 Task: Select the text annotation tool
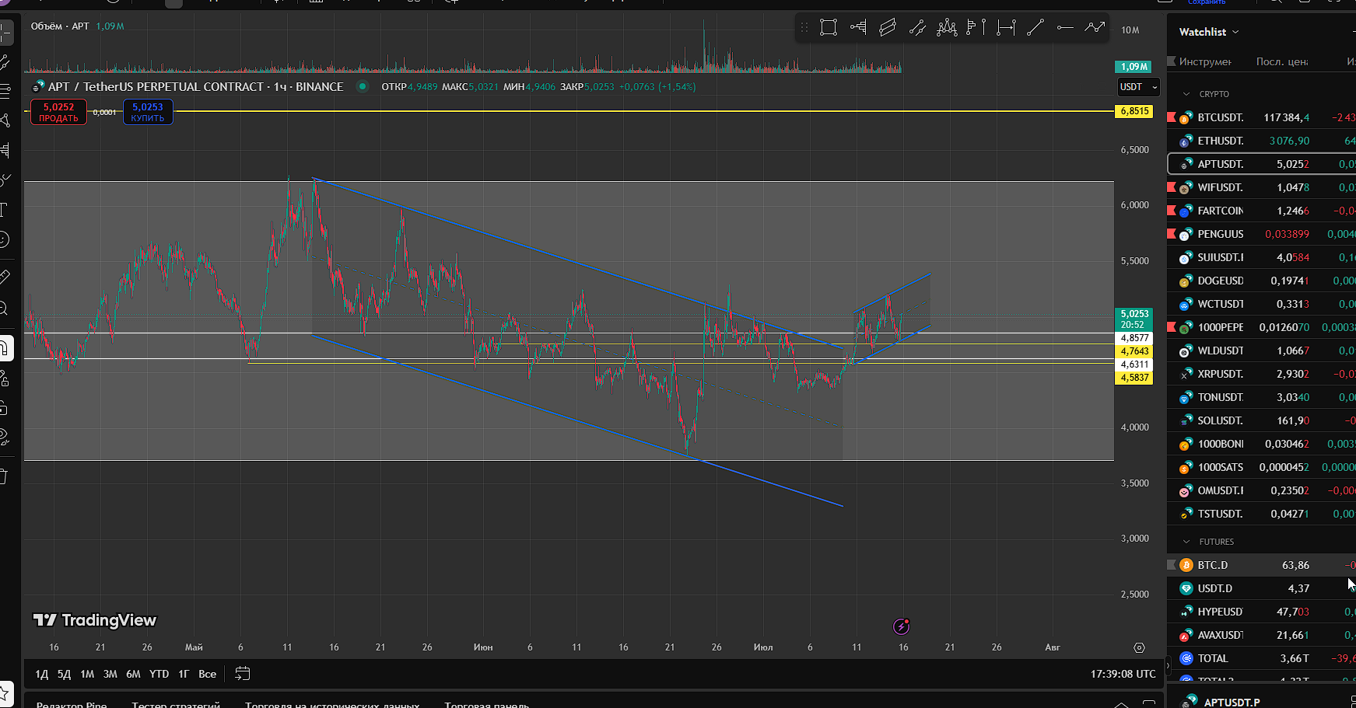point(5,209)
